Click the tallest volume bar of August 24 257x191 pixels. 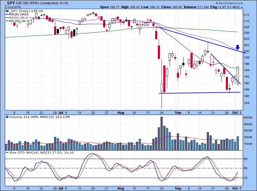(x=162, y=133)
